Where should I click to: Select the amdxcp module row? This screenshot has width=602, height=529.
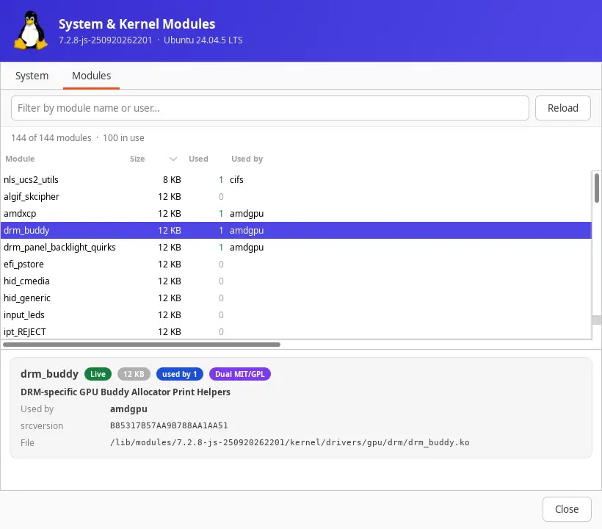tap(296, 213)
